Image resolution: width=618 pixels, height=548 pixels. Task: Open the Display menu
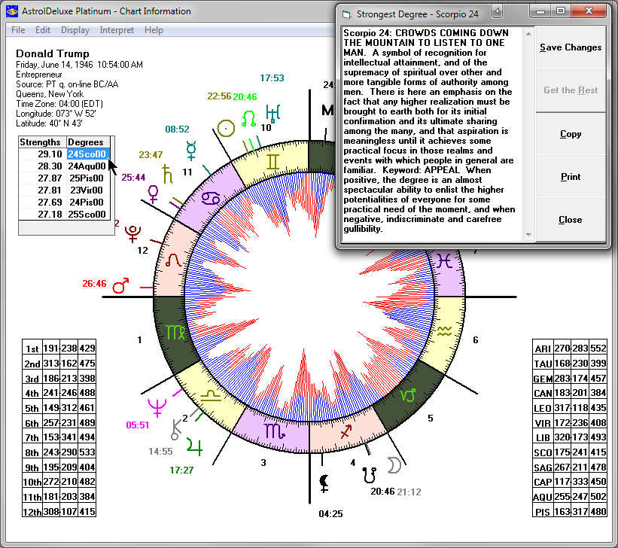75,30
